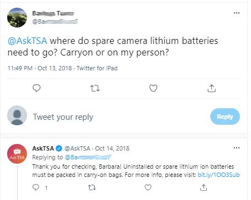
Task: Open the AskTSA avatar profile
Action: point(17,154)
